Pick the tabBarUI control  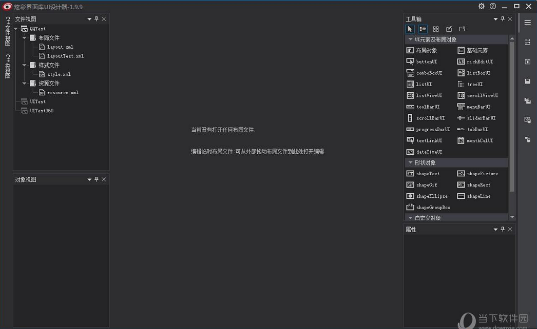point(473,130)
